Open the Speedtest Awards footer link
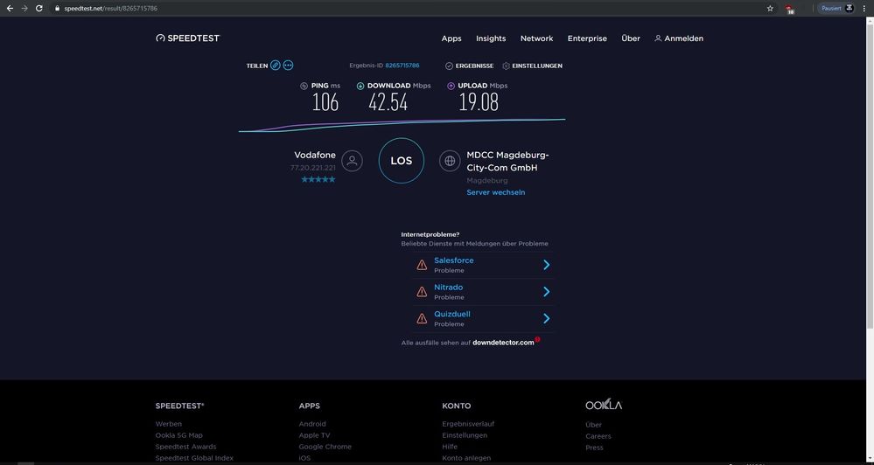Viewport: 874px width, 465px height. 185,447
